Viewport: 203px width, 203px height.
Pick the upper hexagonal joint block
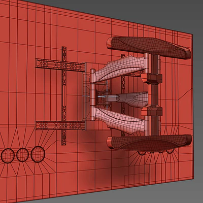pyautogui.click(x=152, y=79)
